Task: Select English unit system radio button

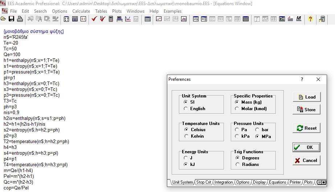Action: [x=195, y=109]
